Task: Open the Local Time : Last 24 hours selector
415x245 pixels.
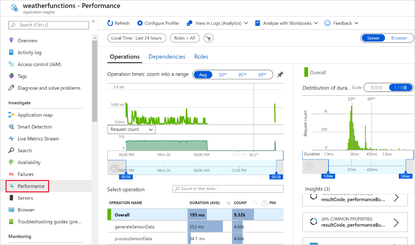Action: tap(137, 38)
